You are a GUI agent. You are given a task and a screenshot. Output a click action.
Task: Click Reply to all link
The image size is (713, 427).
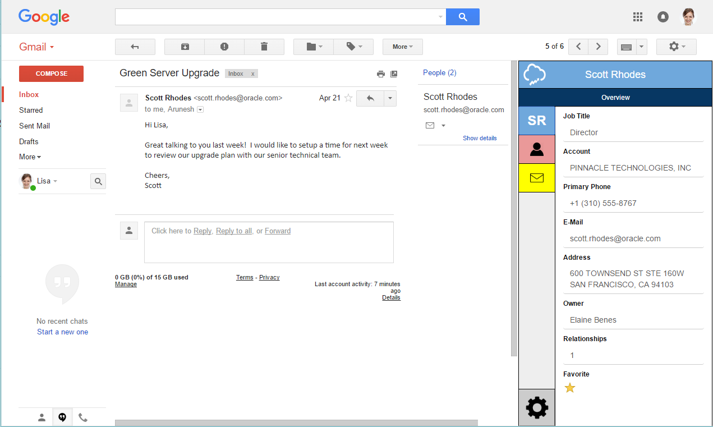234,231
